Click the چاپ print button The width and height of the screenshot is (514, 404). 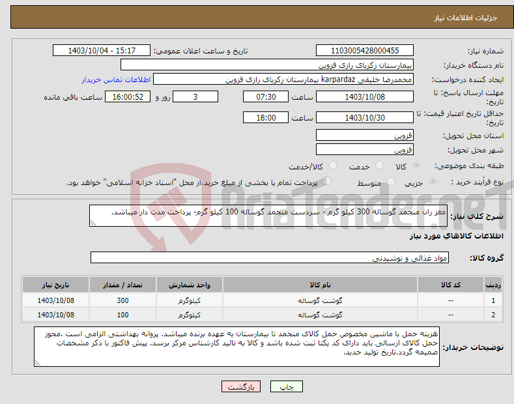click(287, 386)
